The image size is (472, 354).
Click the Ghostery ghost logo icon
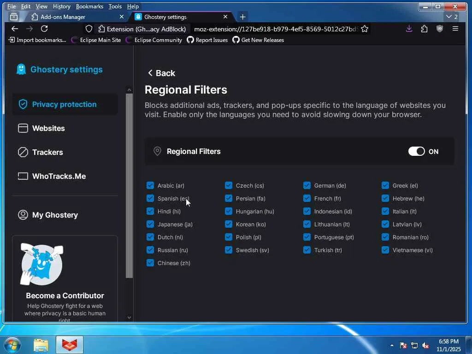click(x=21, y=69)
